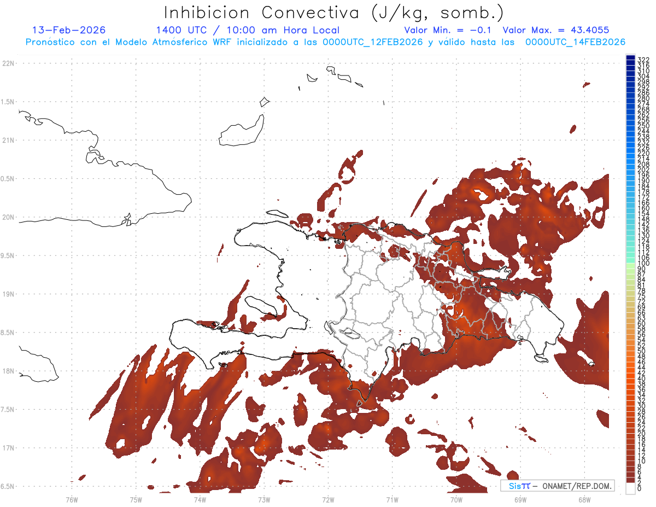Click the '74W' longitude label
This screenshot has height=507, width=656.
(200, 499)
